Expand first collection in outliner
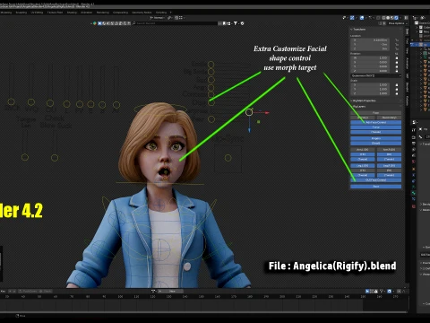The image size is (430, 323). click(x=417, y=27)
